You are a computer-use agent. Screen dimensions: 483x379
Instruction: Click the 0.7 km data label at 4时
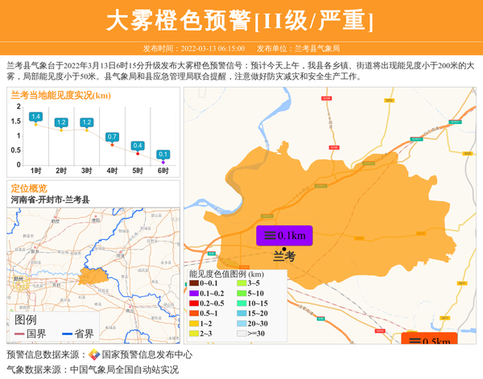pyautogui.click(x=113, y=137)
